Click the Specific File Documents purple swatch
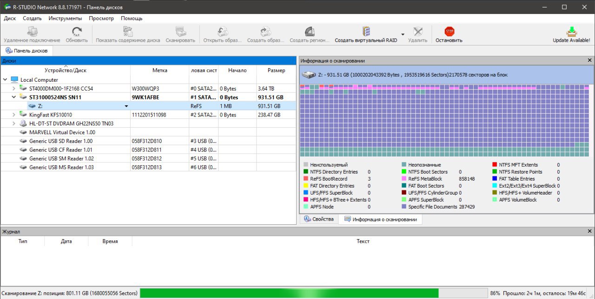Image resolution: width=595 pixels, height=299 pixels. pos(404,207)
